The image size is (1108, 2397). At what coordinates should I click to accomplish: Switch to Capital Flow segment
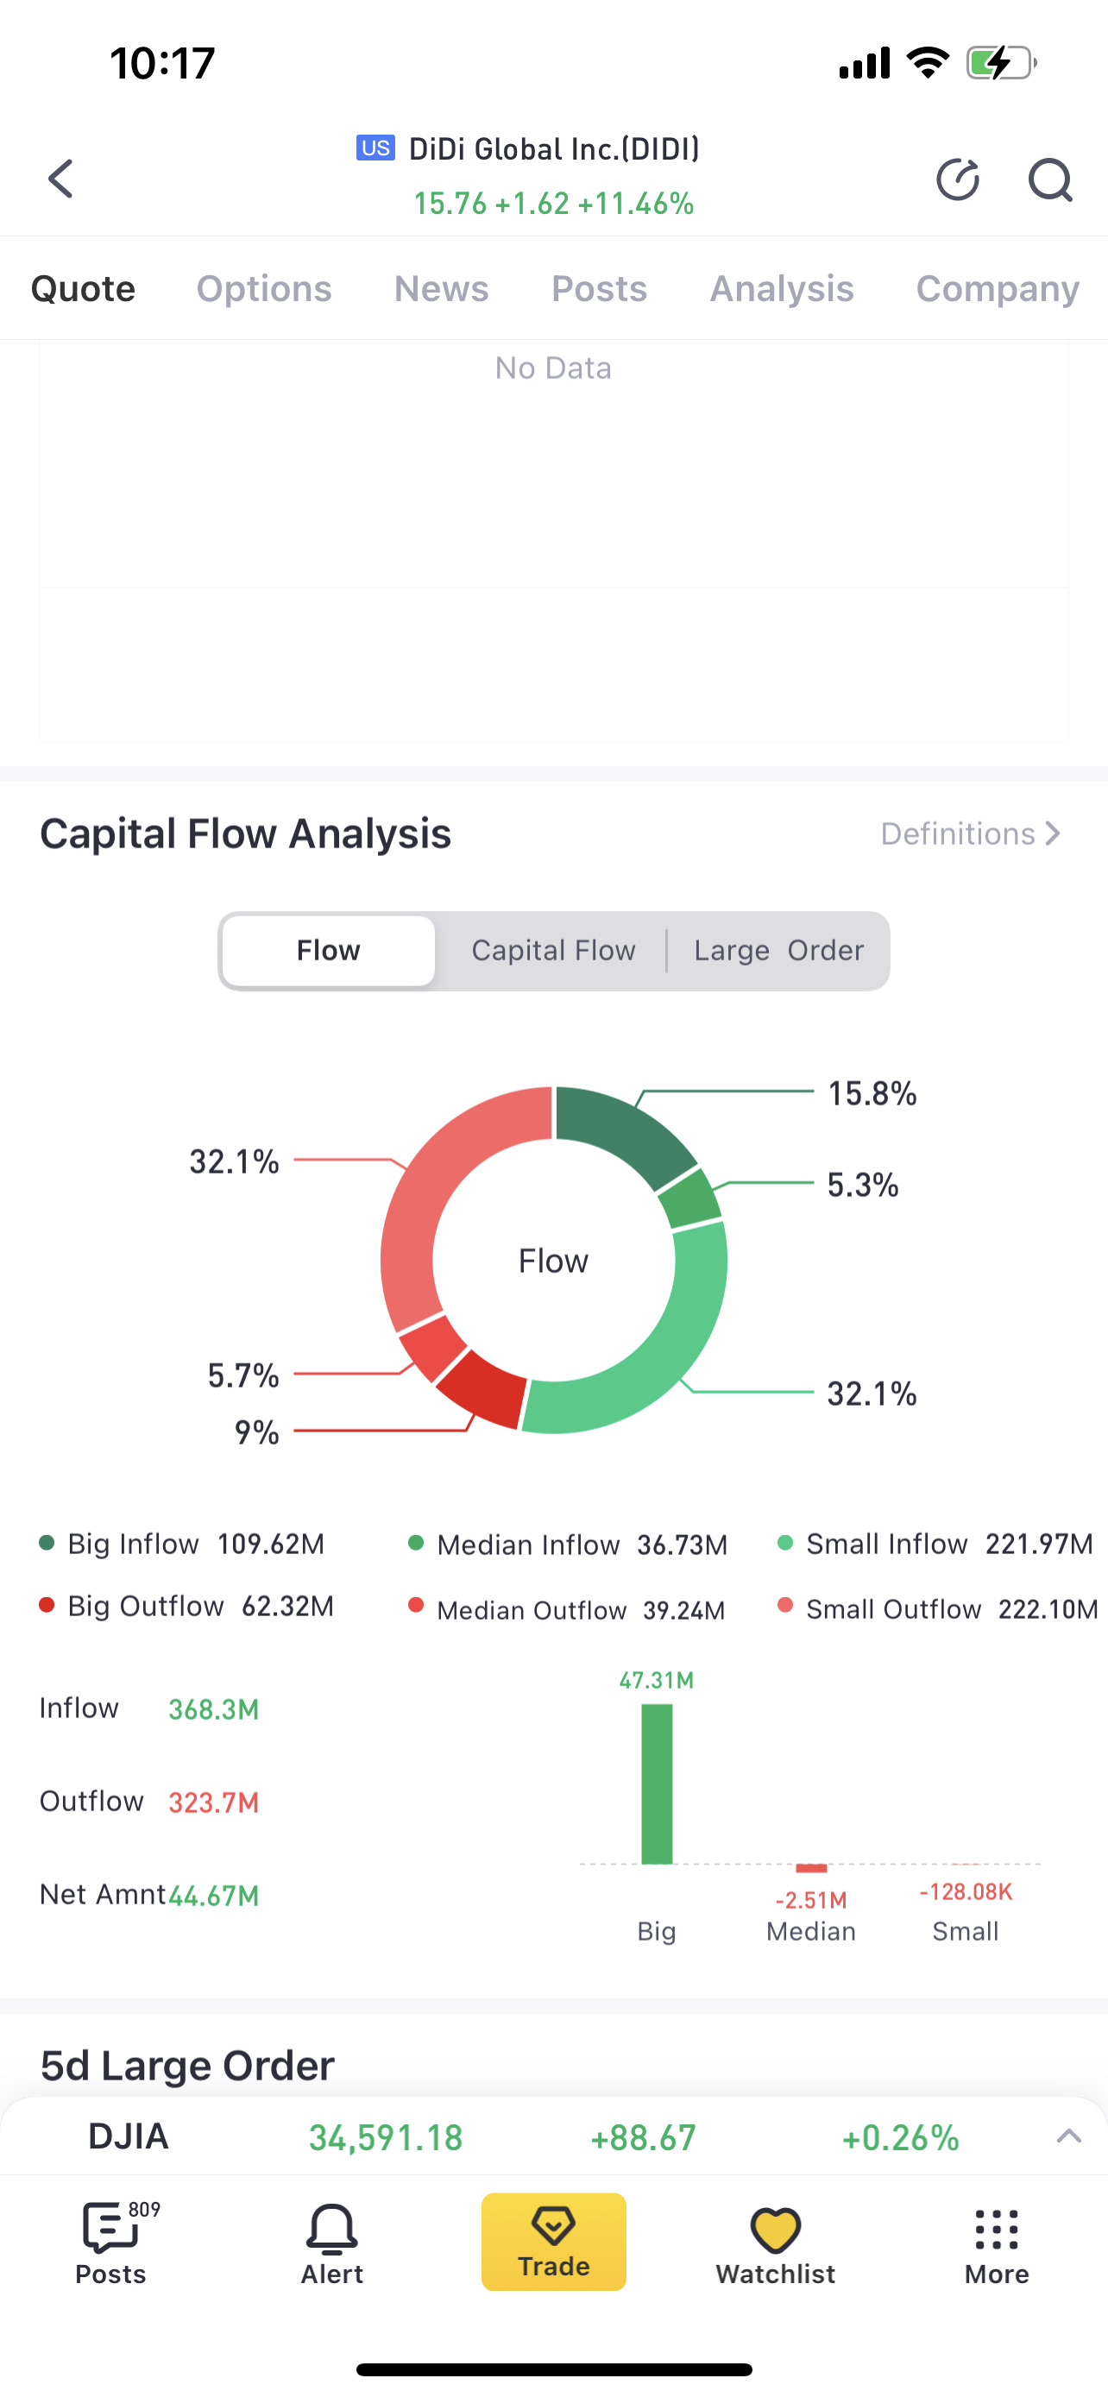[553, 950]
